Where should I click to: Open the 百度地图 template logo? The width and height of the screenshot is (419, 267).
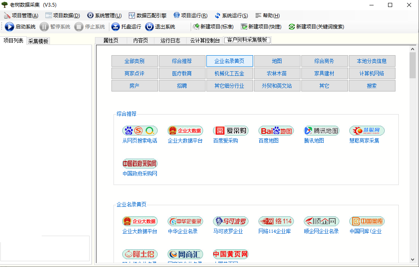pos(276,131)
